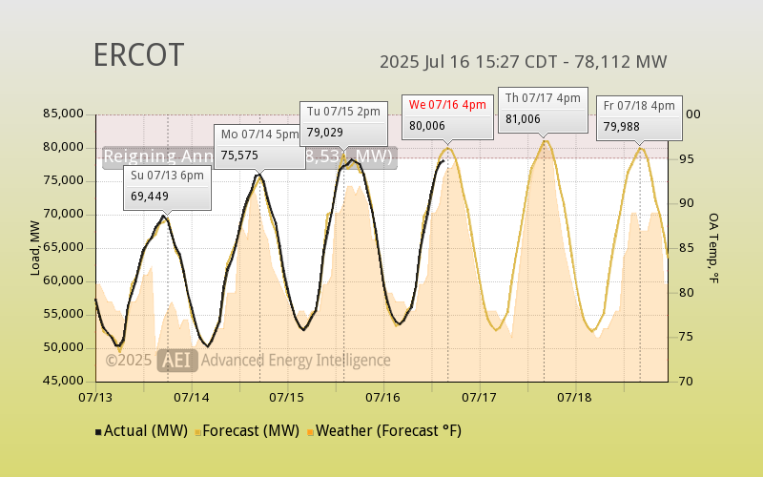Viewport: 763px width, 477px height.
Task: Click the 07/14 x-axis date label
Action: click(x=192, y=398)
